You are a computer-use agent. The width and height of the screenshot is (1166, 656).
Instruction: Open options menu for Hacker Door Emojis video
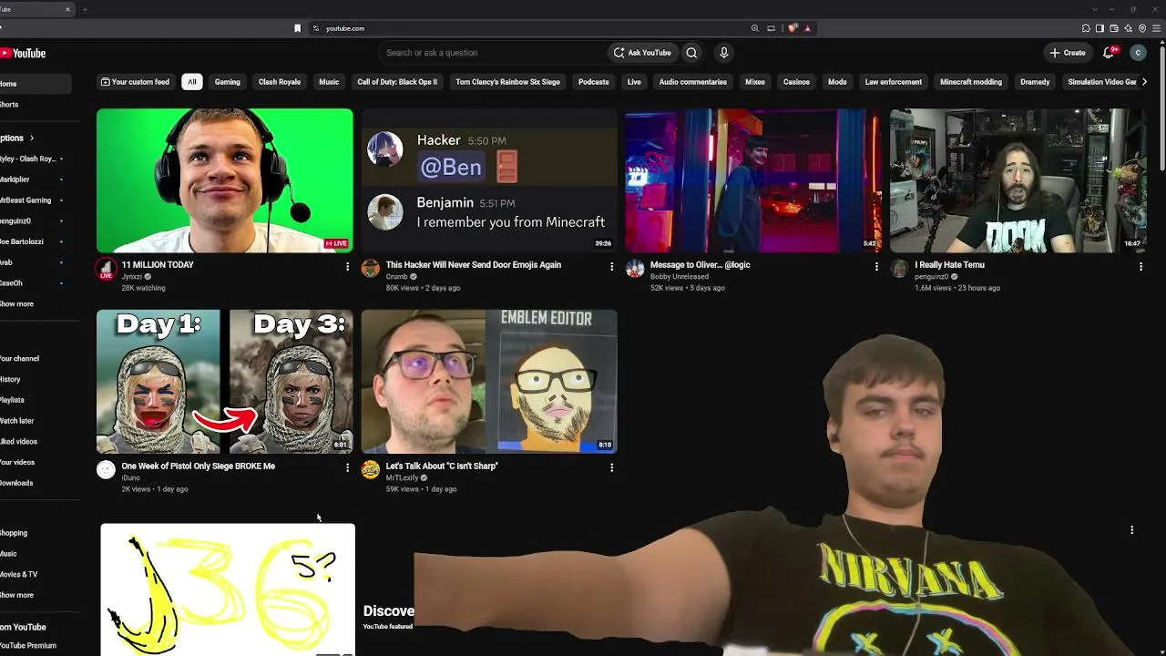coord(611,267)
